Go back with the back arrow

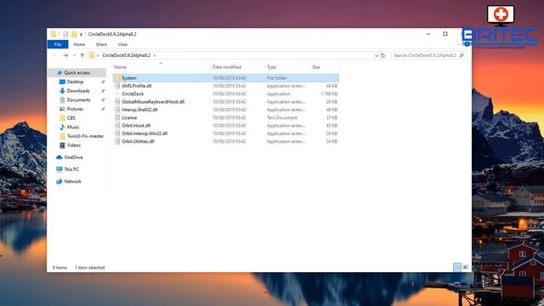(54, 55)
